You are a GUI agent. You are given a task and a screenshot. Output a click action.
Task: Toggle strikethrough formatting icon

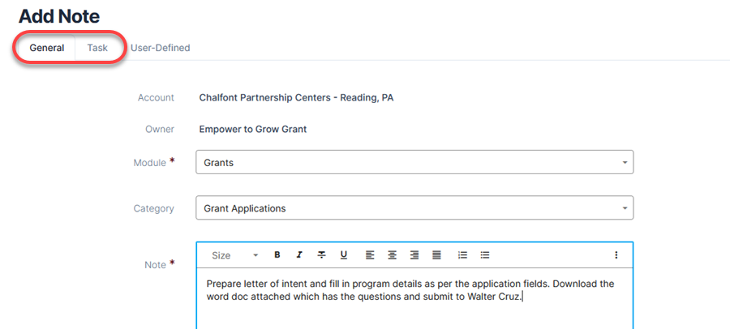(x=322, y=255)
